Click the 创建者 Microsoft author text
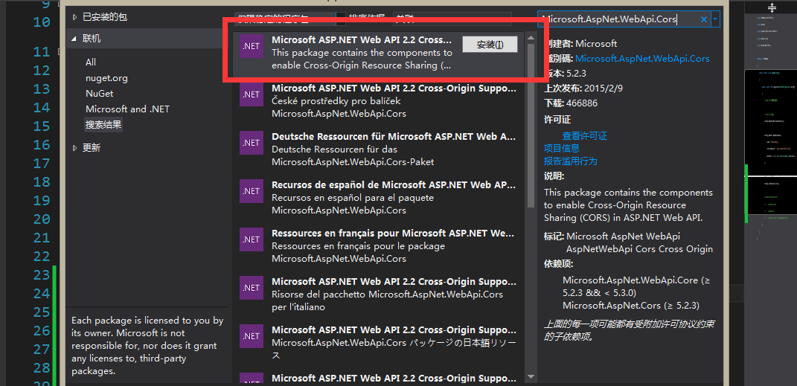 [580, 44]
